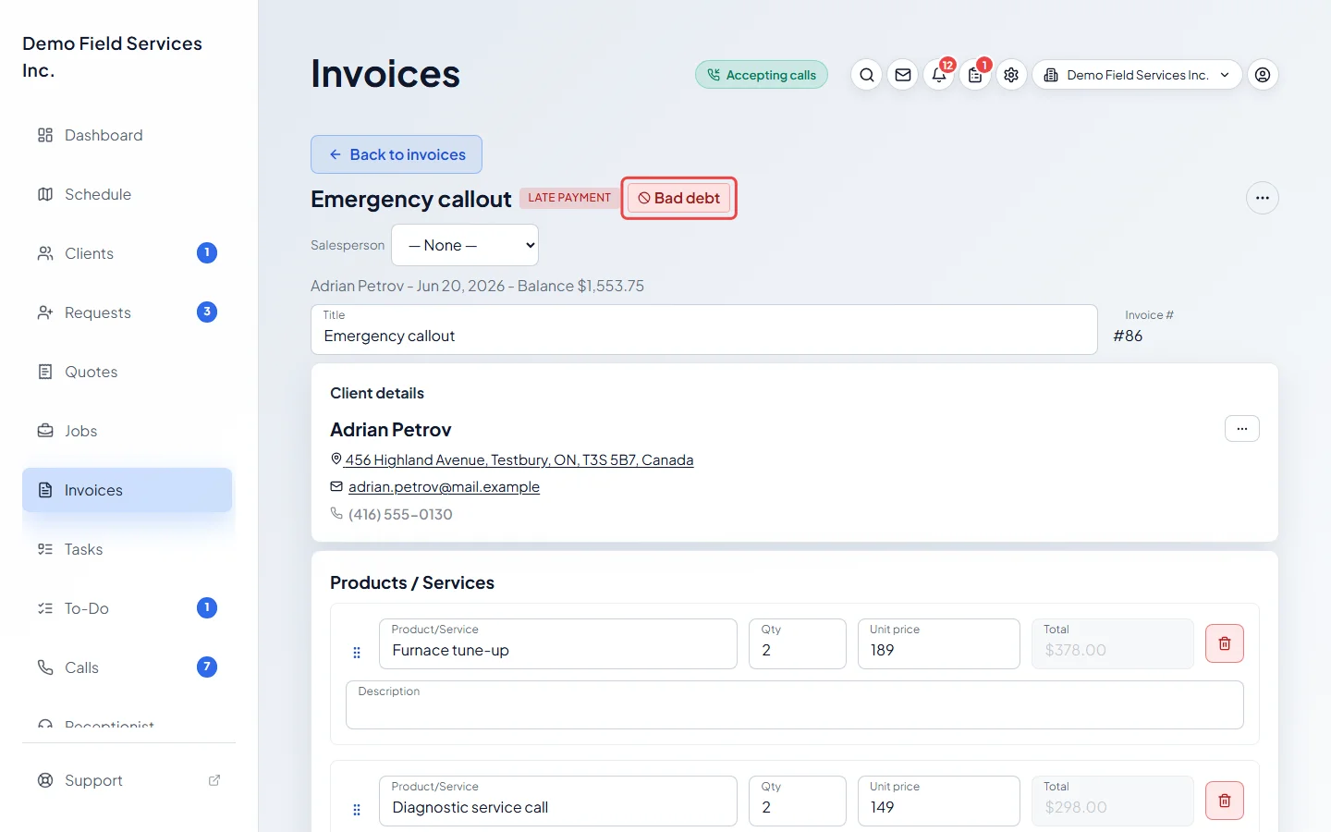Open the search icon in header
The height and width of the screenshot is (832, 1331).
866,75
